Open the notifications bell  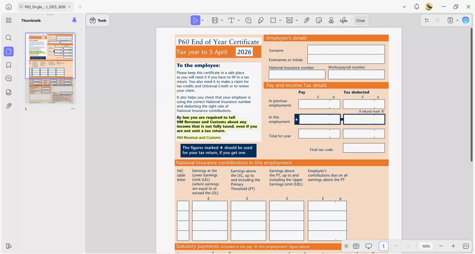417,7
